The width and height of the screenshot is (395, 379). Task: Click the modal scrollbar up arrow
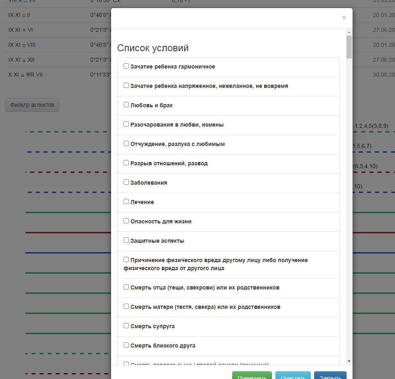point(349,32)
